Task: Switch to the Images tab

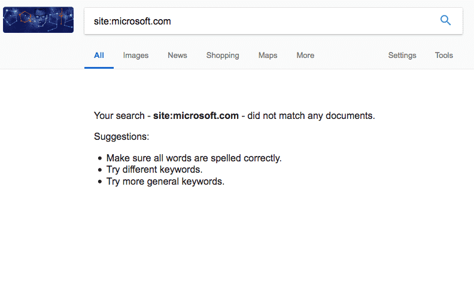Action: 136,56
